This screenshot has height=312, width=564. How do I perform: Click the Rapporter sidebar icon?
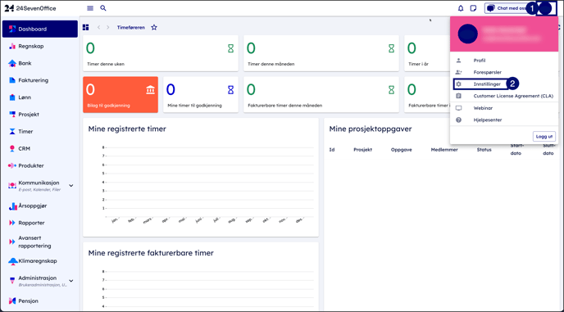[12, 223]
